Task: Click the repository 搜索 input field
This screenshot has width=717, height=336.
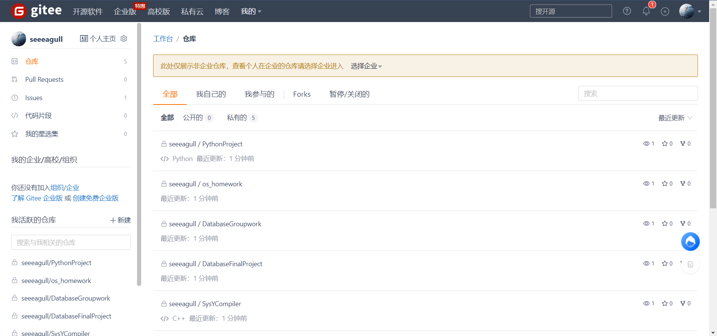Action: tap(638, 93)
